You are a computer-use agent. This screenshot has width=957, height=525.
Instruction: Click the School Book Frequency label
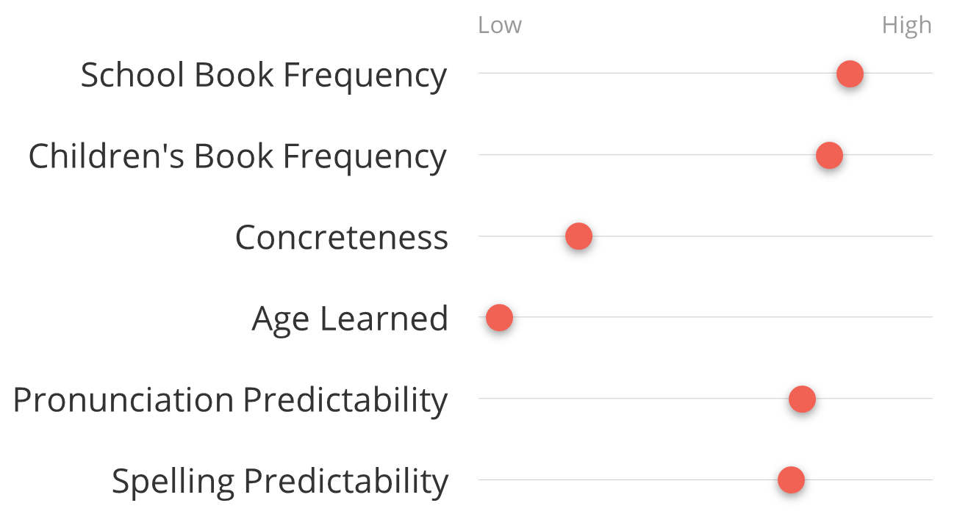[x=264, y=75]
